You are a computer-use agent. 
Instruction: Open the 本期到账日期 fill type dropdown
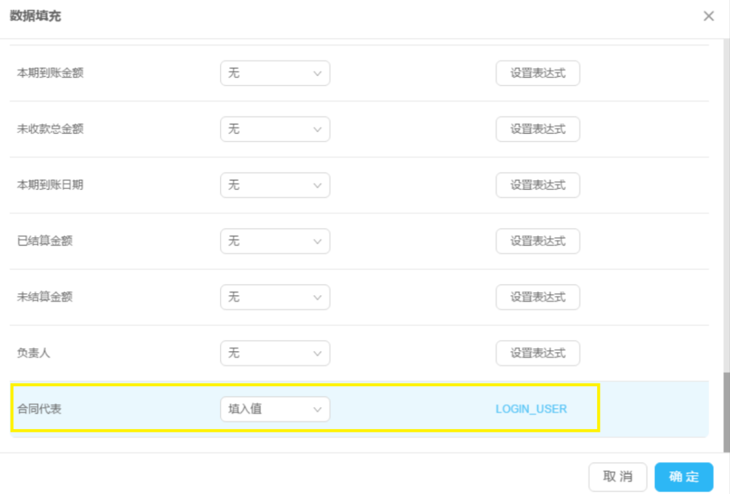tap(275, 185)
